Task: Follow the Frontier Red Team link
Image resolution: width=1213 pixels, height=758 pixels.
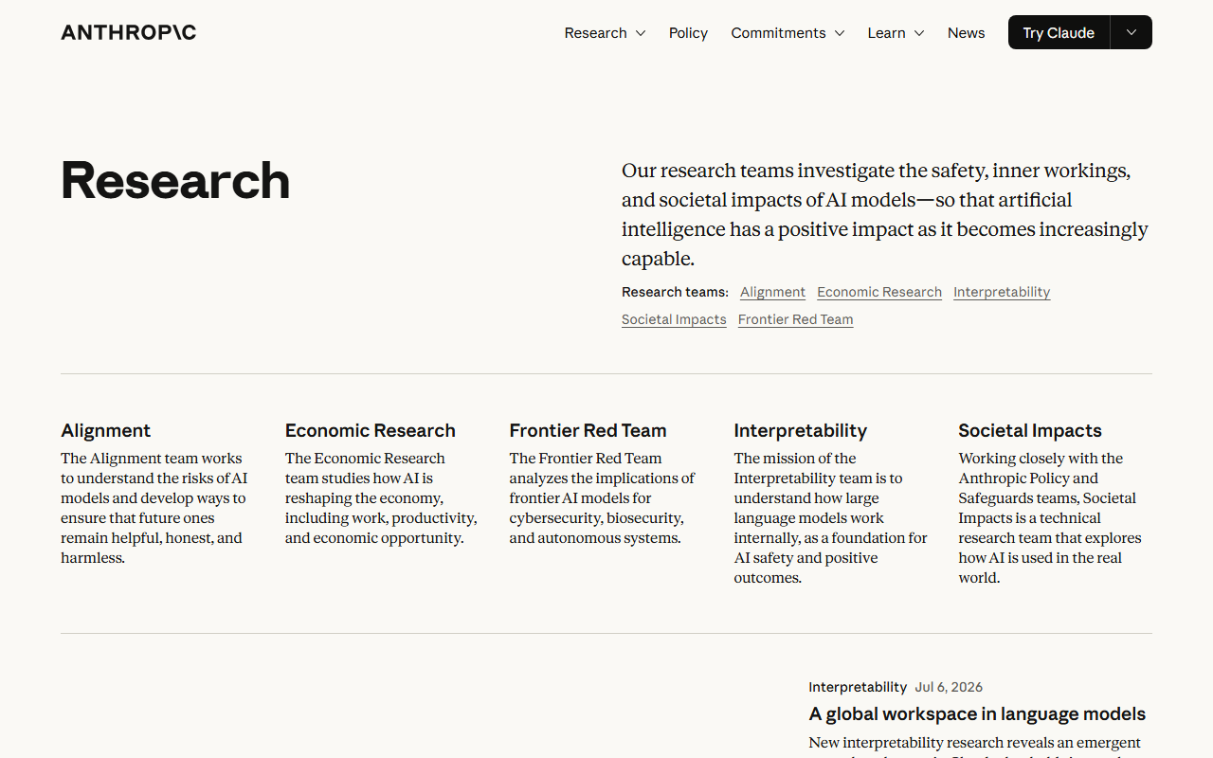Action: tap(795, 319)
